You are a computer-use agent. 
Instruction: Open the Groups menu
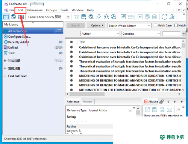pos(52,10)
